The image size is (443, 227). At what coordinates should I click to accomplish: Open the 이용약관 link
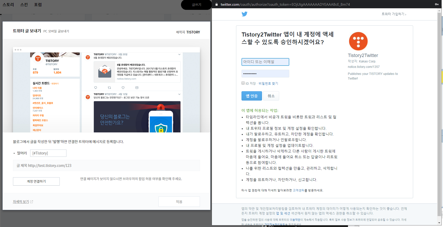point(295,220)
